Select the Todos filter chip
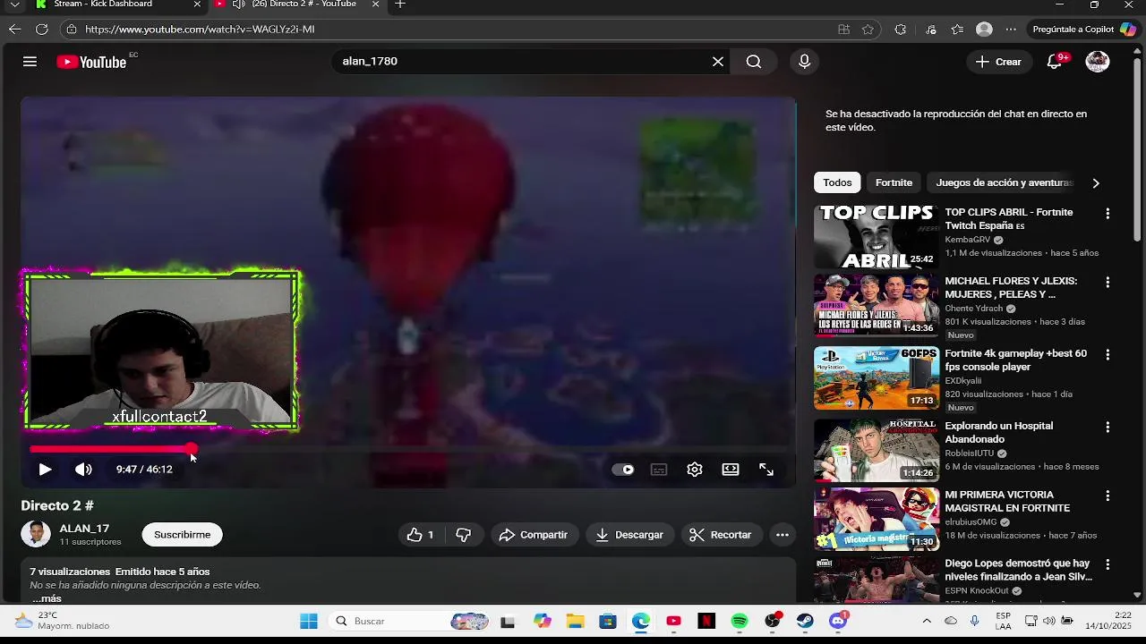 point(837,182)
